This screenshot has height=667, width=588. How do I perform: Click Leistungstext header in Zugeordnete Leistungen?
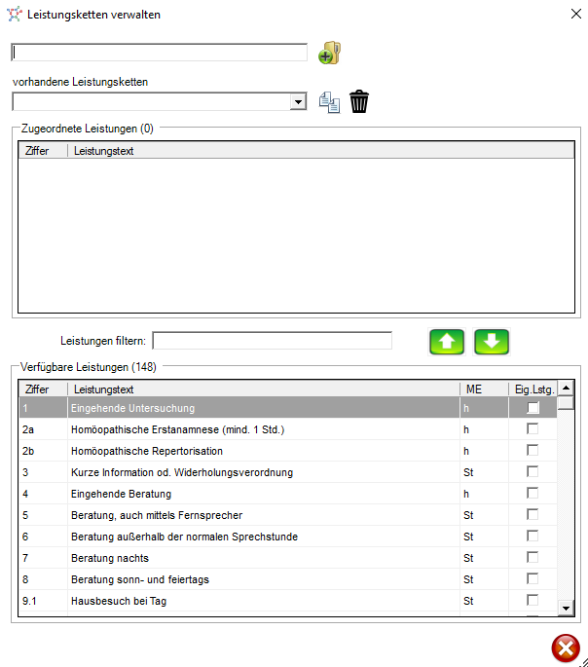[x=321, y=151]
